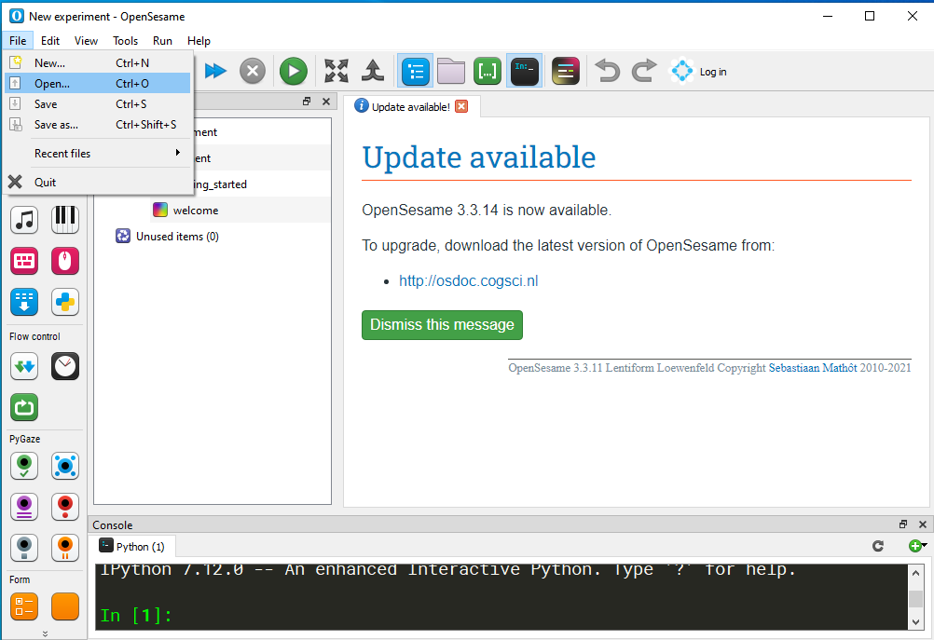Select the clock delay item
Screen dimensions: 934x640
click(x=65, y=366)
